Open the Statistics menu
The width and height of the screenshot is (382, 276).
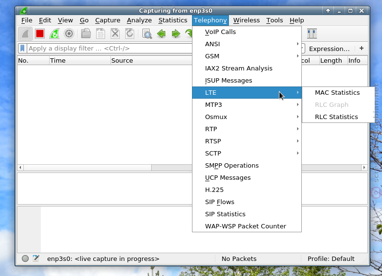173,20
